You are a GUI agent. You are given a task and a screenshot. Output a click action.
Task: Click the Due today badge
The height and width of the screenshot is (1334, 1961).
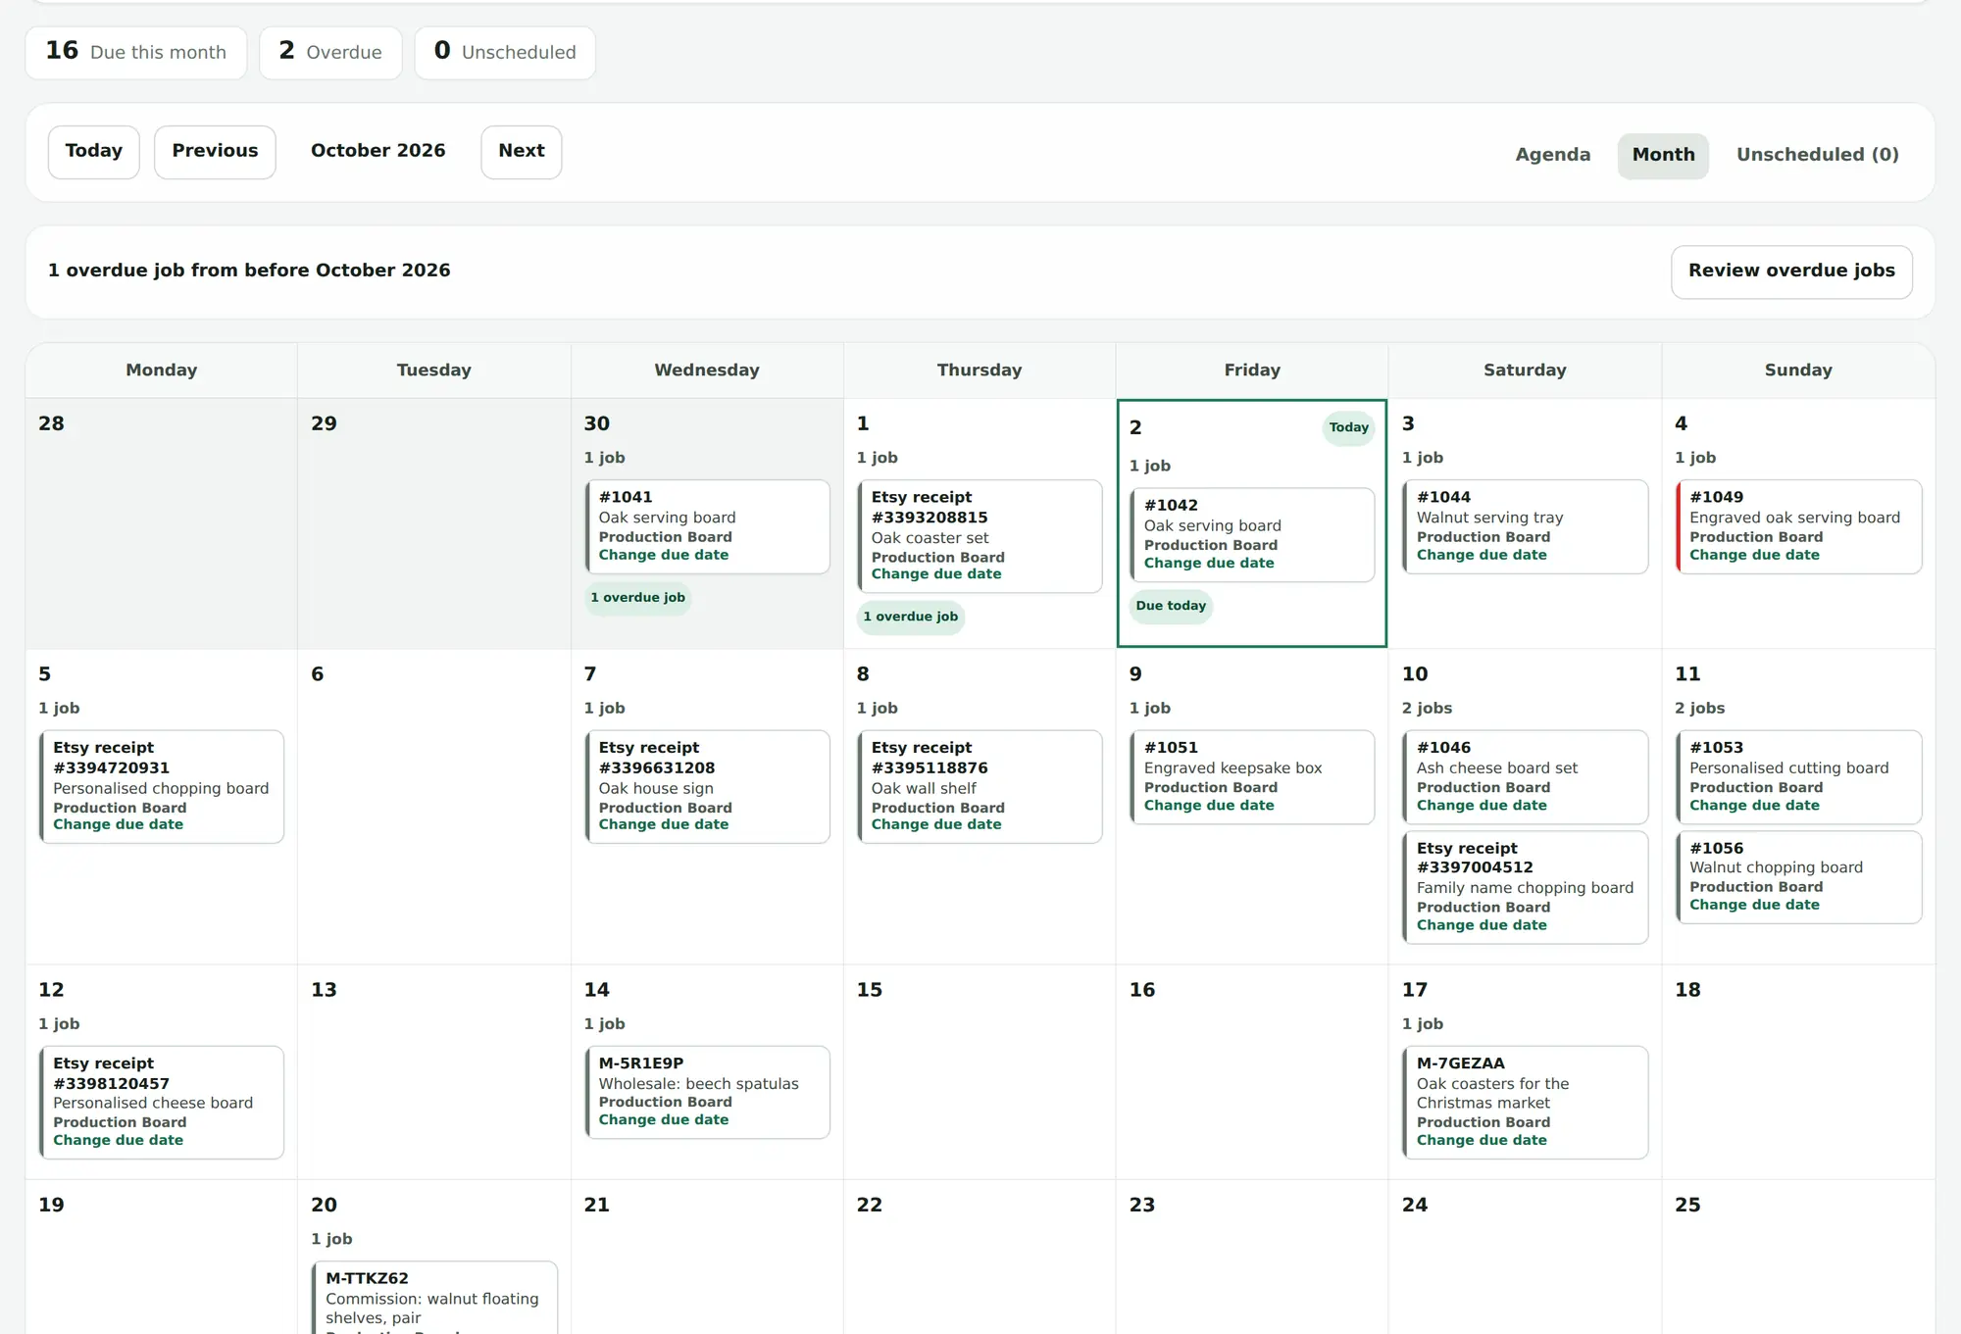click(x=1171, y=606)
